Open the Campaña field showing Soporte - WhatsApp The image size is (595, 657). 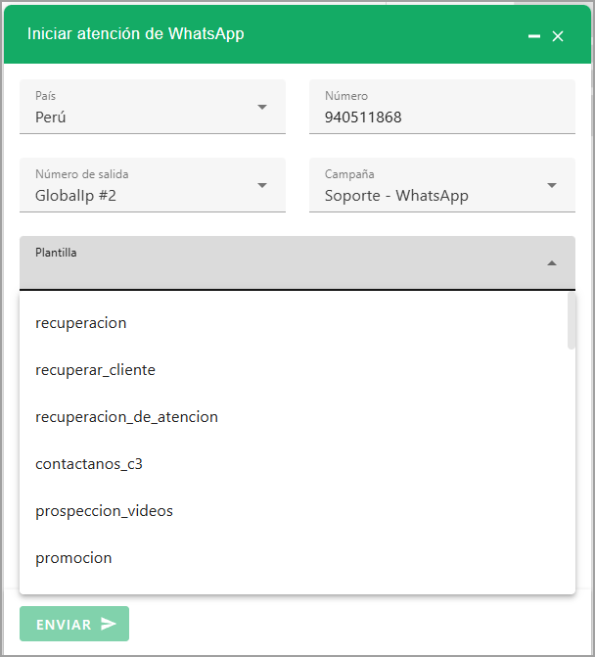click(x=426, y=195)
